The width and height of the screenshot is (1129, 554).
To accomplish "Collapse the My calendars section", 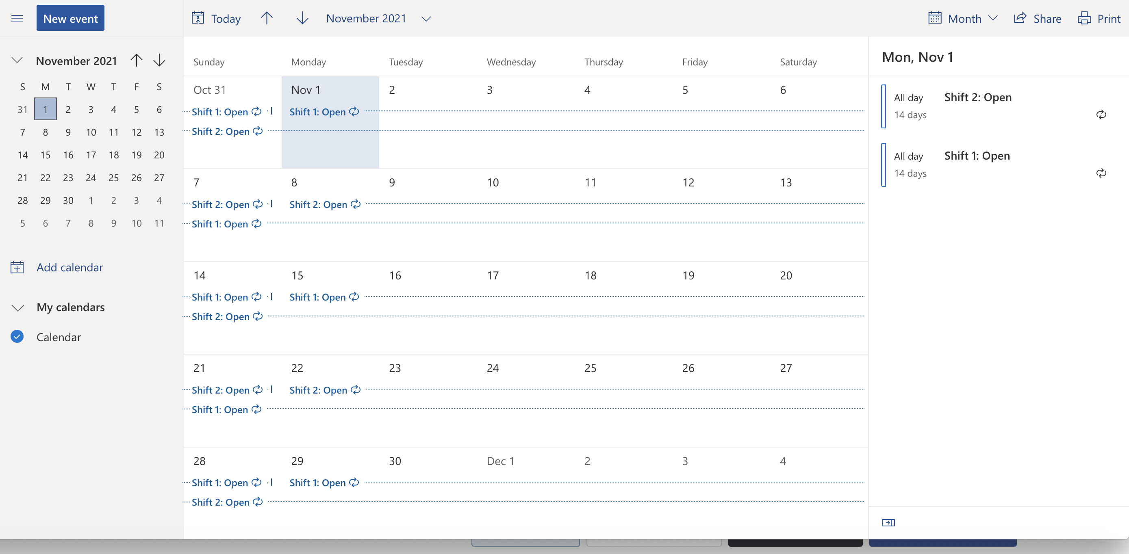I will (x=17, y=307).
